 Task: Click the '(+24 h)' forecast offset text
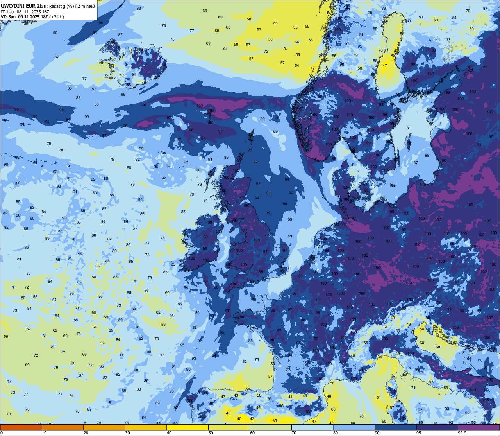[x=57, y=17]
